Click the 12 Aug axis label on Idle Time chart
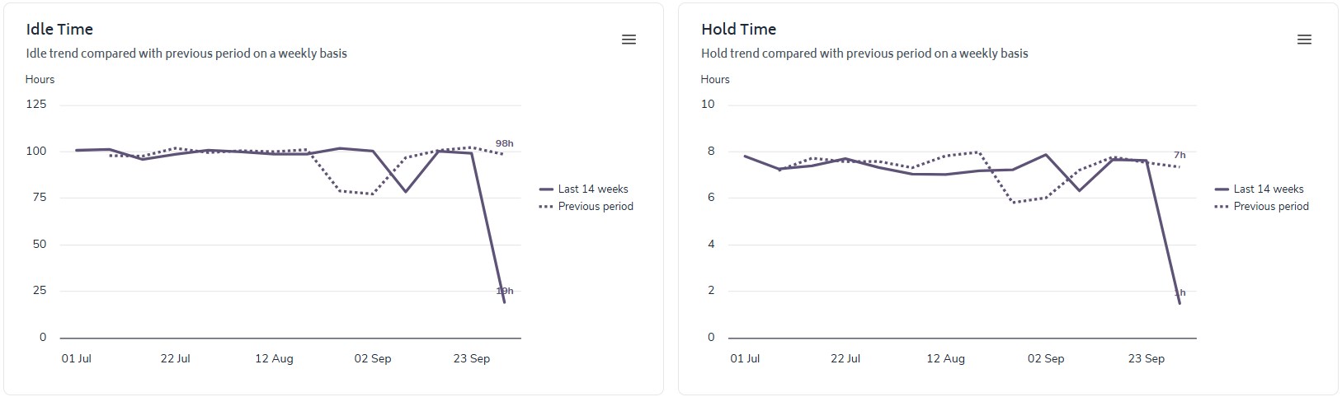1342x397 pixels. tap(274, 359)
